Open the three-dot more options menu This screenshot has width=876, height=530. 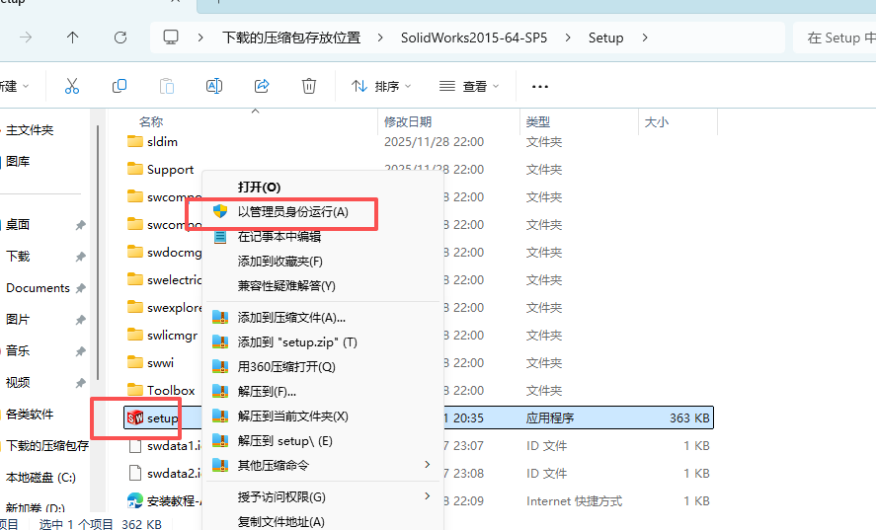[539, 87]
